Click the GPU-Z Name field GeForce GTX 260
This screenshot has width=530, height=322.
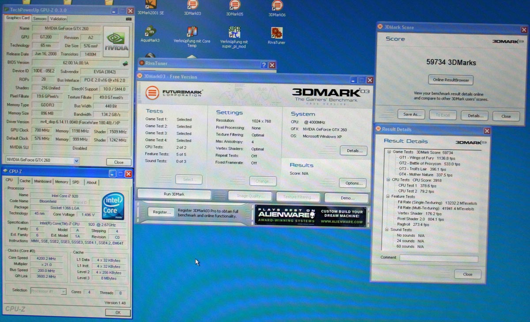click(x=66, y=28)
